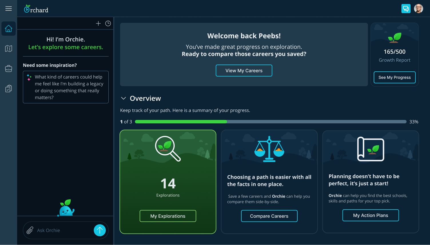This screenshot has width=430, height=245.
Task: Open My Action Plans
Action: click(371, 215)
